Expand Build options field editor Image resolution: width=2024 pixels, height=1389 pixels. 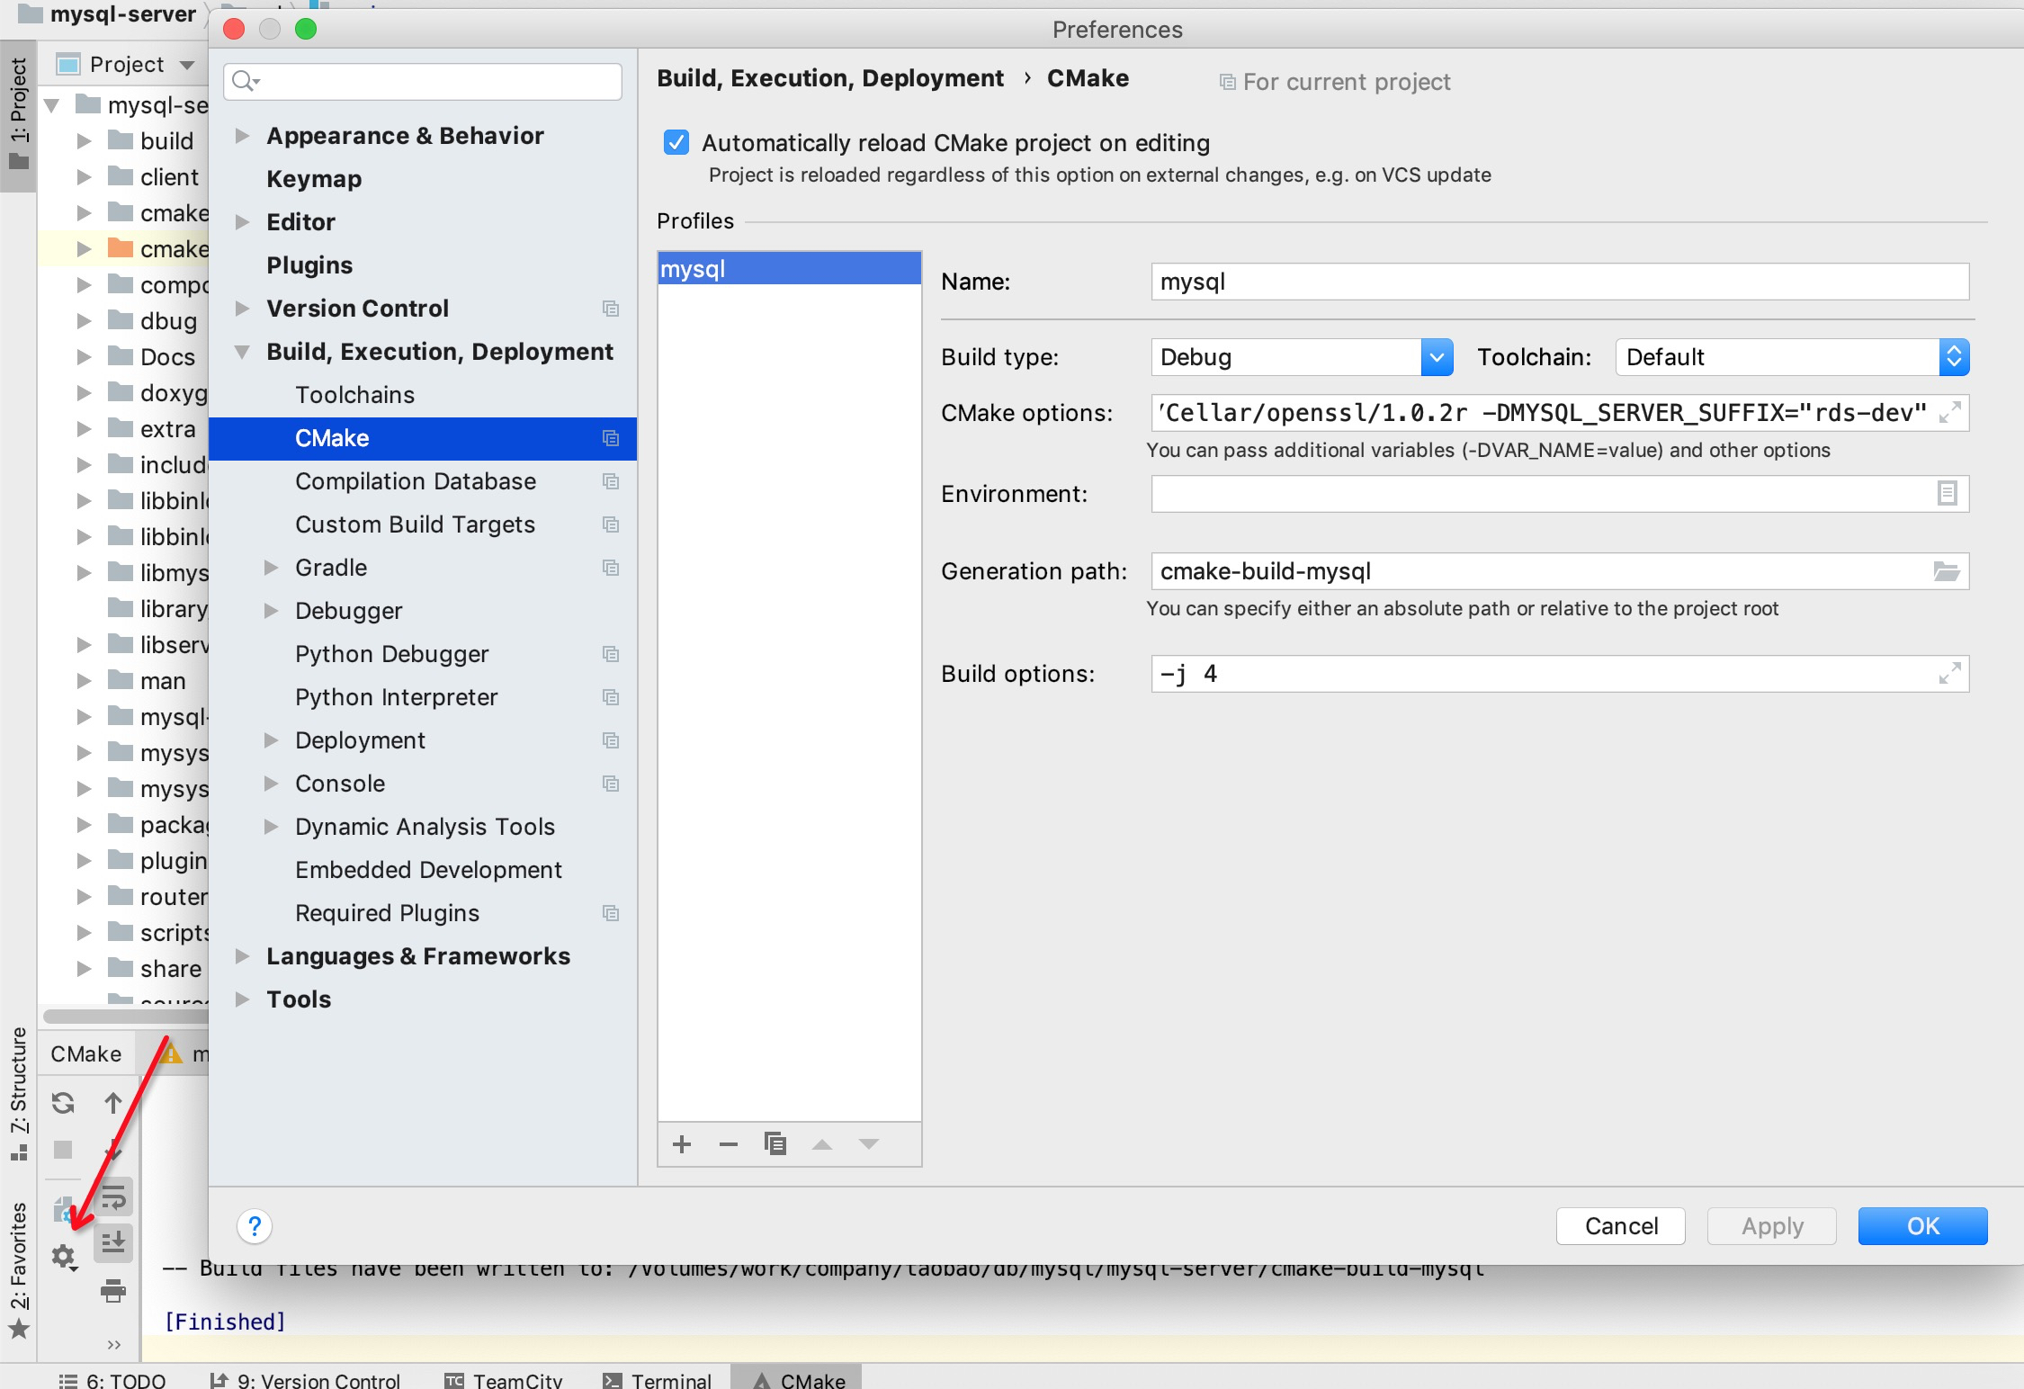pos(1949,674)
